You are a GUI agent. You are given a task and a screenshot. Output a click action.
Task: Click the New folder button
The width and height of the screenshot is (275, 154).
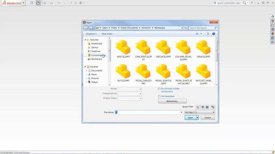point(107,34)
